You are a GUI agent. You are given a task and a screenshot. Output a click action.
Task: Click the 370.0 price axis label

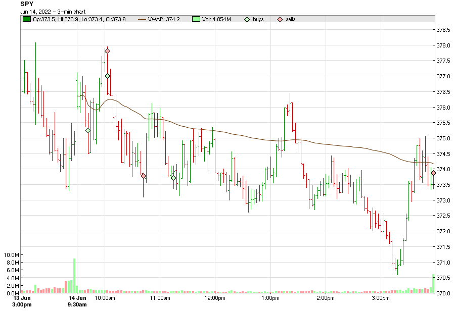pyautogui.click(x=443, y=293)
